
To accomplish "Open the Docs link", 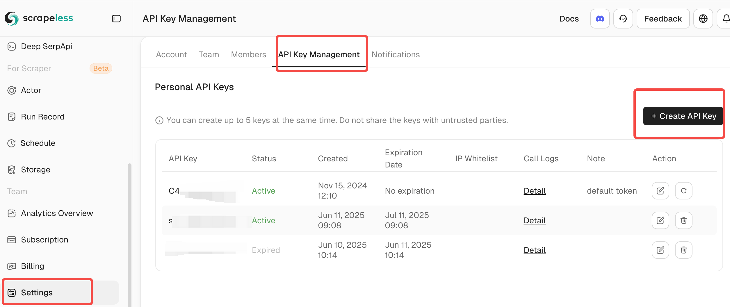I will 569,19.
